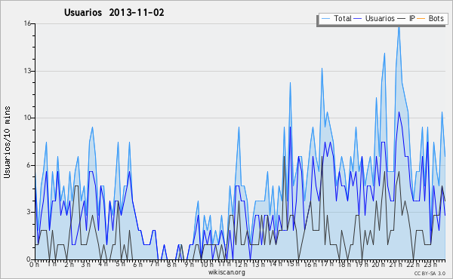The height and width of the screenshot is (279, 453).
Task: Click the highest Total peak near 21 h
Action: 399,27
